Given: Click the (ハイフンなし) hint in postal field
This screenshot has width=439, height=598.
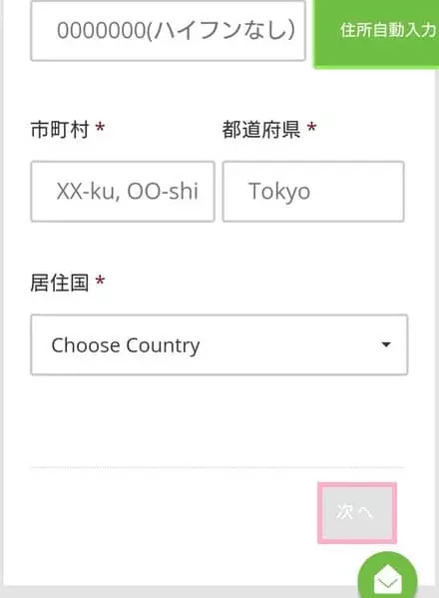Looking at the screenshot, I should (x=220, y=31).
